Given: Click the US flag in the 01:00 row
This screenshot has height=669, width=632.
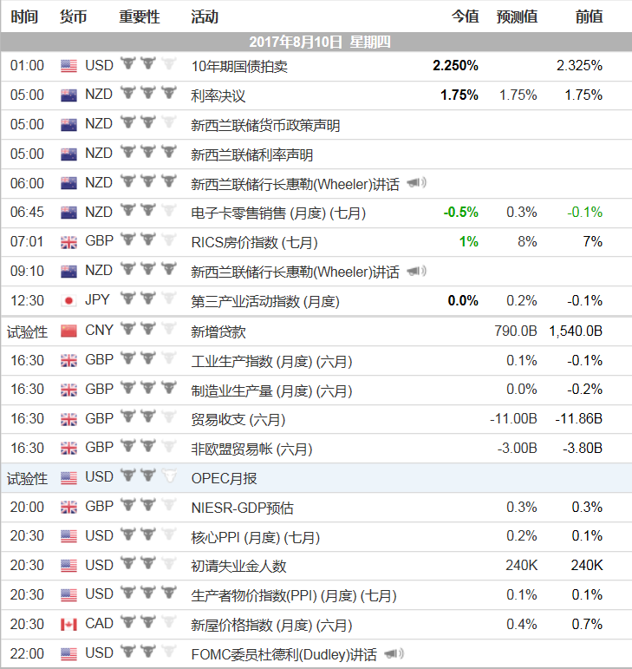Looking at the screenshot, I should pos(68,66).
